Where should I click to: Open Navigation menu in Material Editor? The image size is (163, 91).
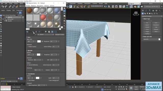pyautogui.click(x=40, y=6)
